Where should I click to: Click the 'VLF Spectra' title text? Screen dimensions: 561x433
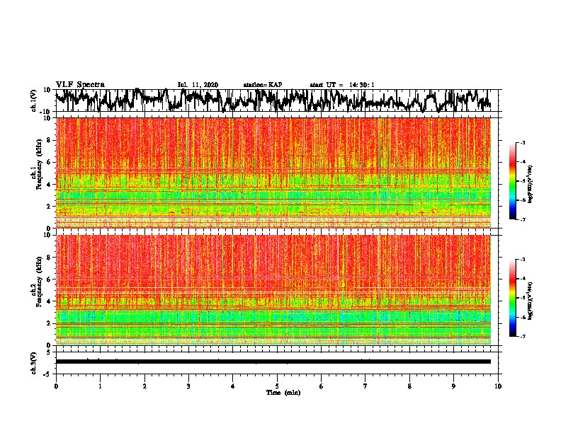coord(80,85)
